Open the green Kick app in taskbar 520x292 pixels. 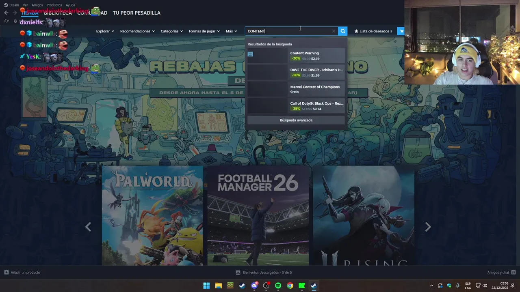[302, 286]
